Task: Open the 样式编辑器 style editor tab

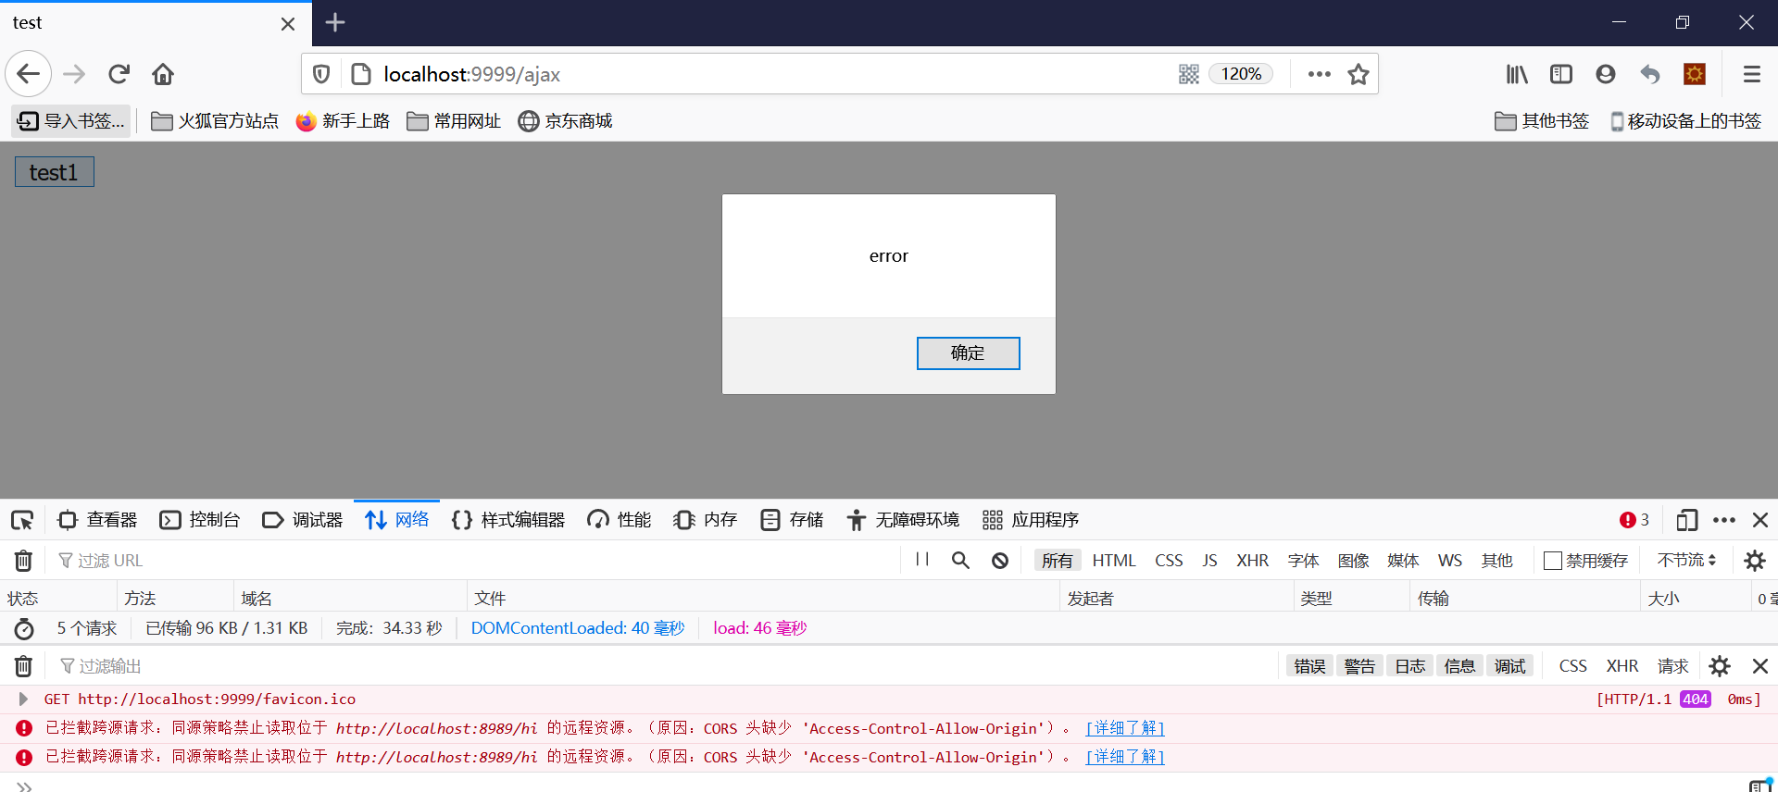Action: [x=508, y=520]
